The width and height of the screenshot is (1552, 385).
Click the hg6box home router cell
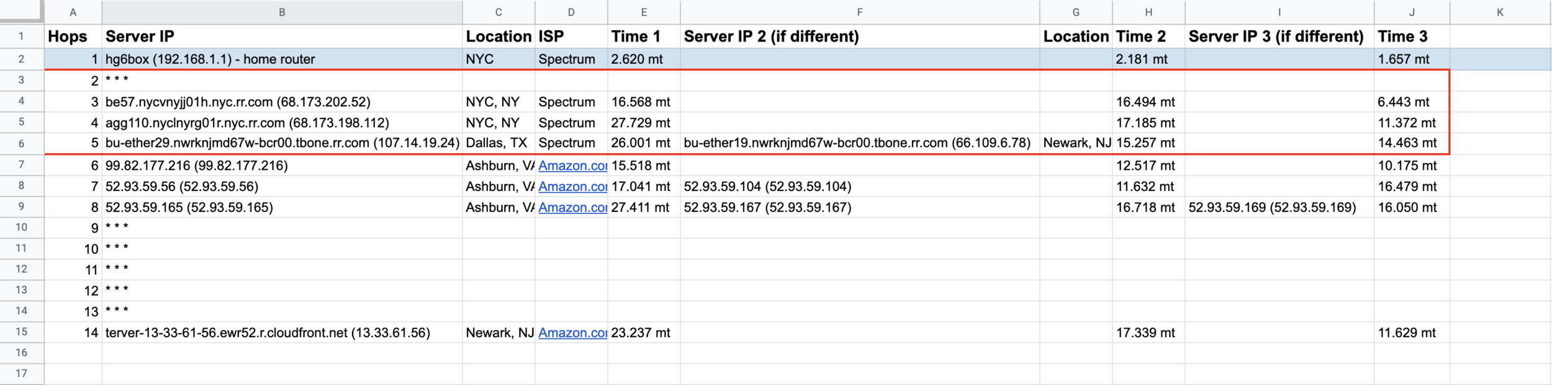coord(282,60)
